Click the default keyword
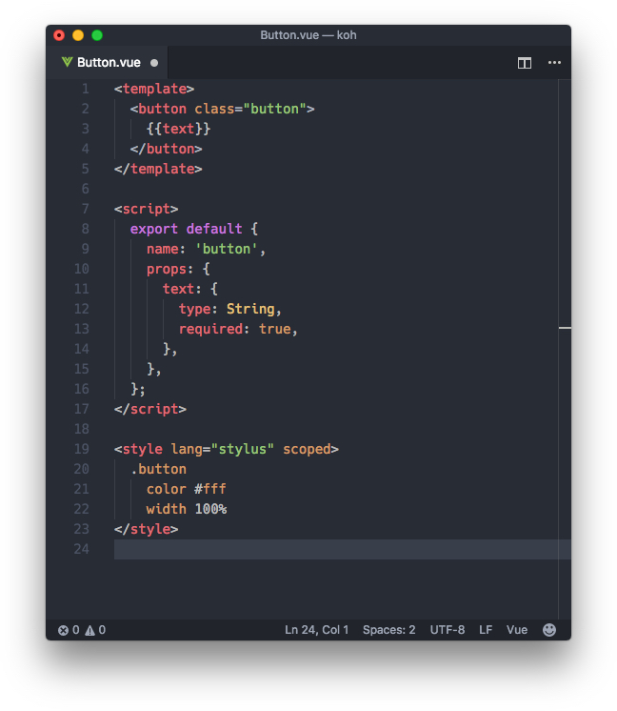617x711 pixels. click(214, 229)
